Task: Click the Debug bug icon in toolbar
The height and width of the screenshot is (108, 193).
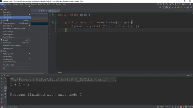Action: pyautogui.click(x=175, y=7)
